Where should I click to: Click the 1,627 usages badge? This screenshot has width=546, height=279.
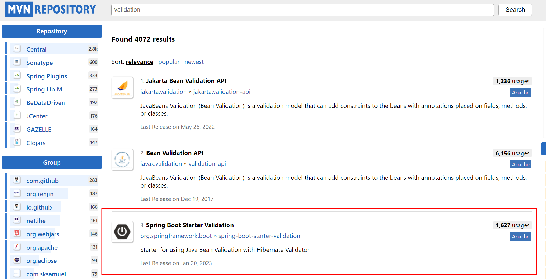pos(512,225)
